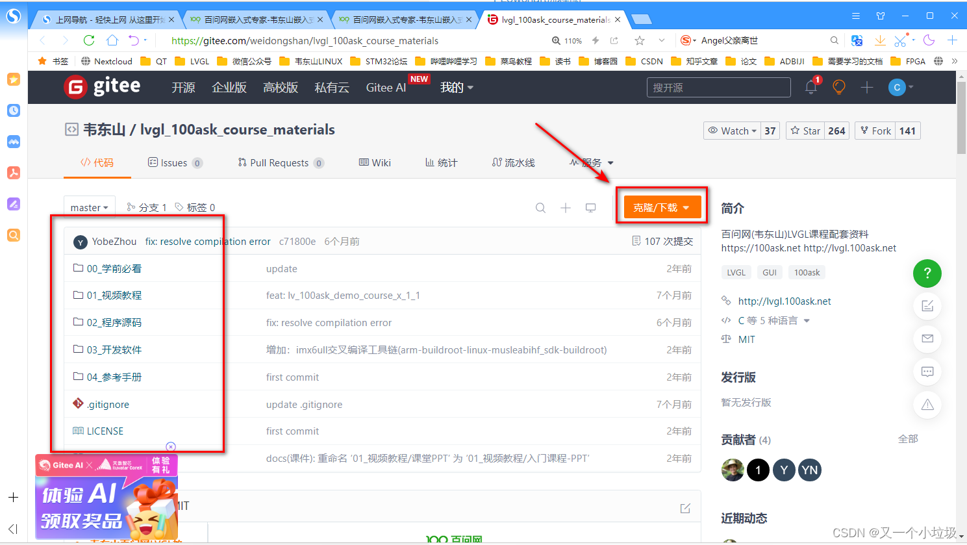The width and height of the screenshot is (967, 545).
Task: Click the 搜开源 search field
Action: tap(718, 87)
